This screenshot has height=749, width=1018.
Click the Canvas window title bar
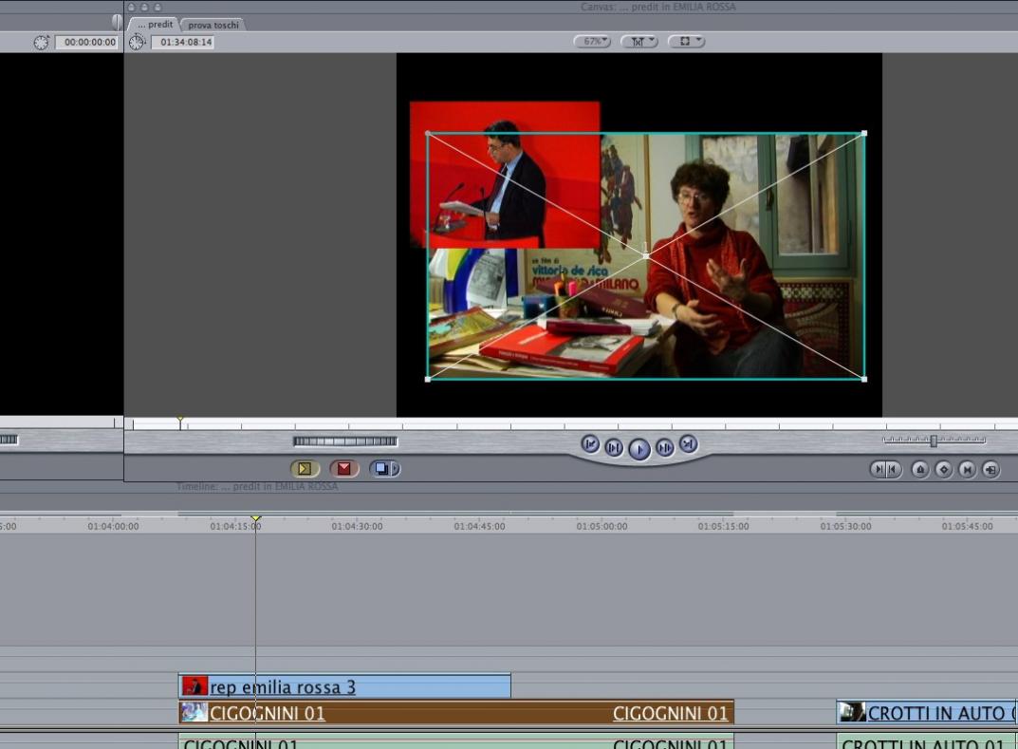(x=571, y=7)
